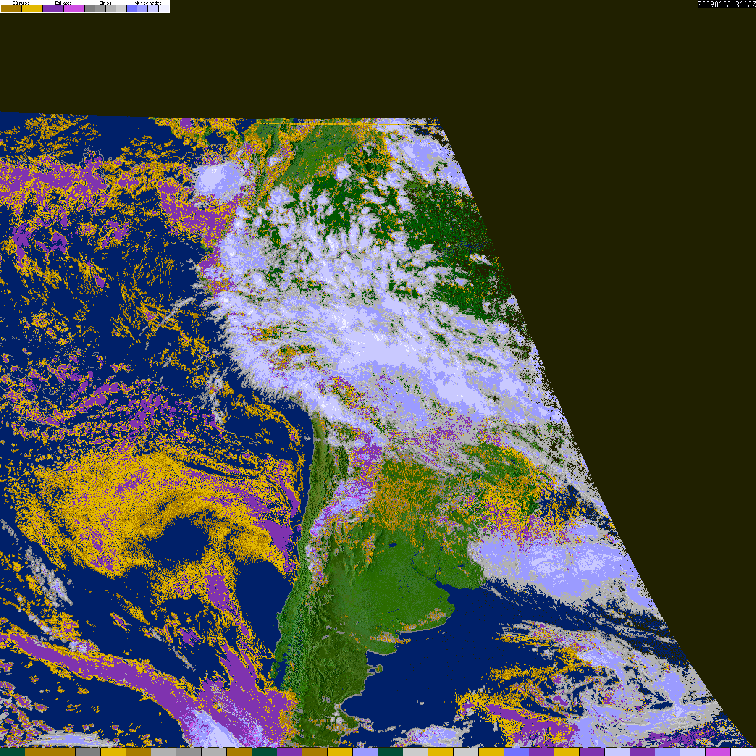Select the second-darkest blue Multicamadas legend swatch

[x=142, y=9]
